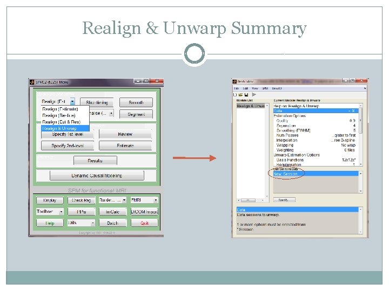Choose Realign (Estimate) from the list

(65, 109)
